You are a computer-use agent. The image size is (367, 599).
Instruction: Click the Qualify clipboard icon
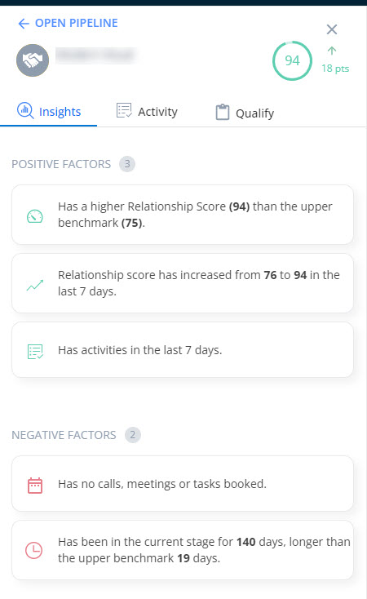point(223,113)
